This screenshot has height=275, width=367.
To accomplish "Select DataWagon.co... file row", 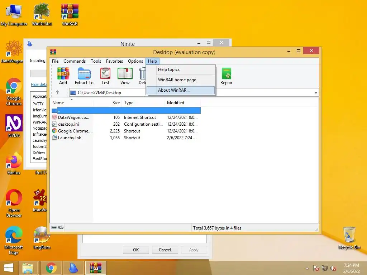I will coord(126,117).
